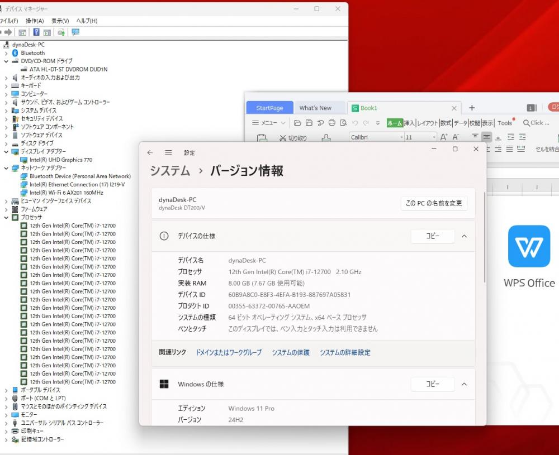Click the Redo arrow in WPS toolbar

coord(366,123)
